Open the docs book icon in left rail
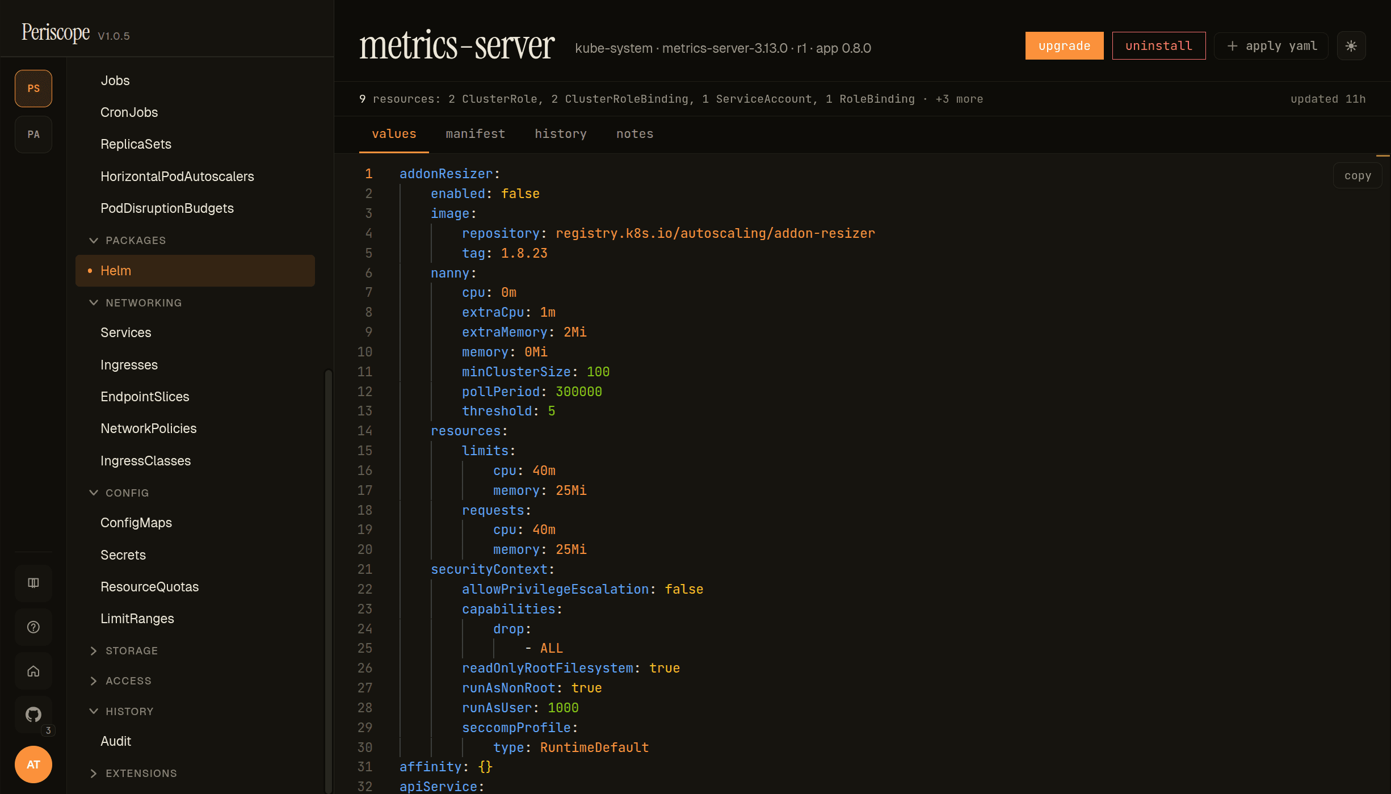Screen dimensions: 1391x794 click(33, 583)
